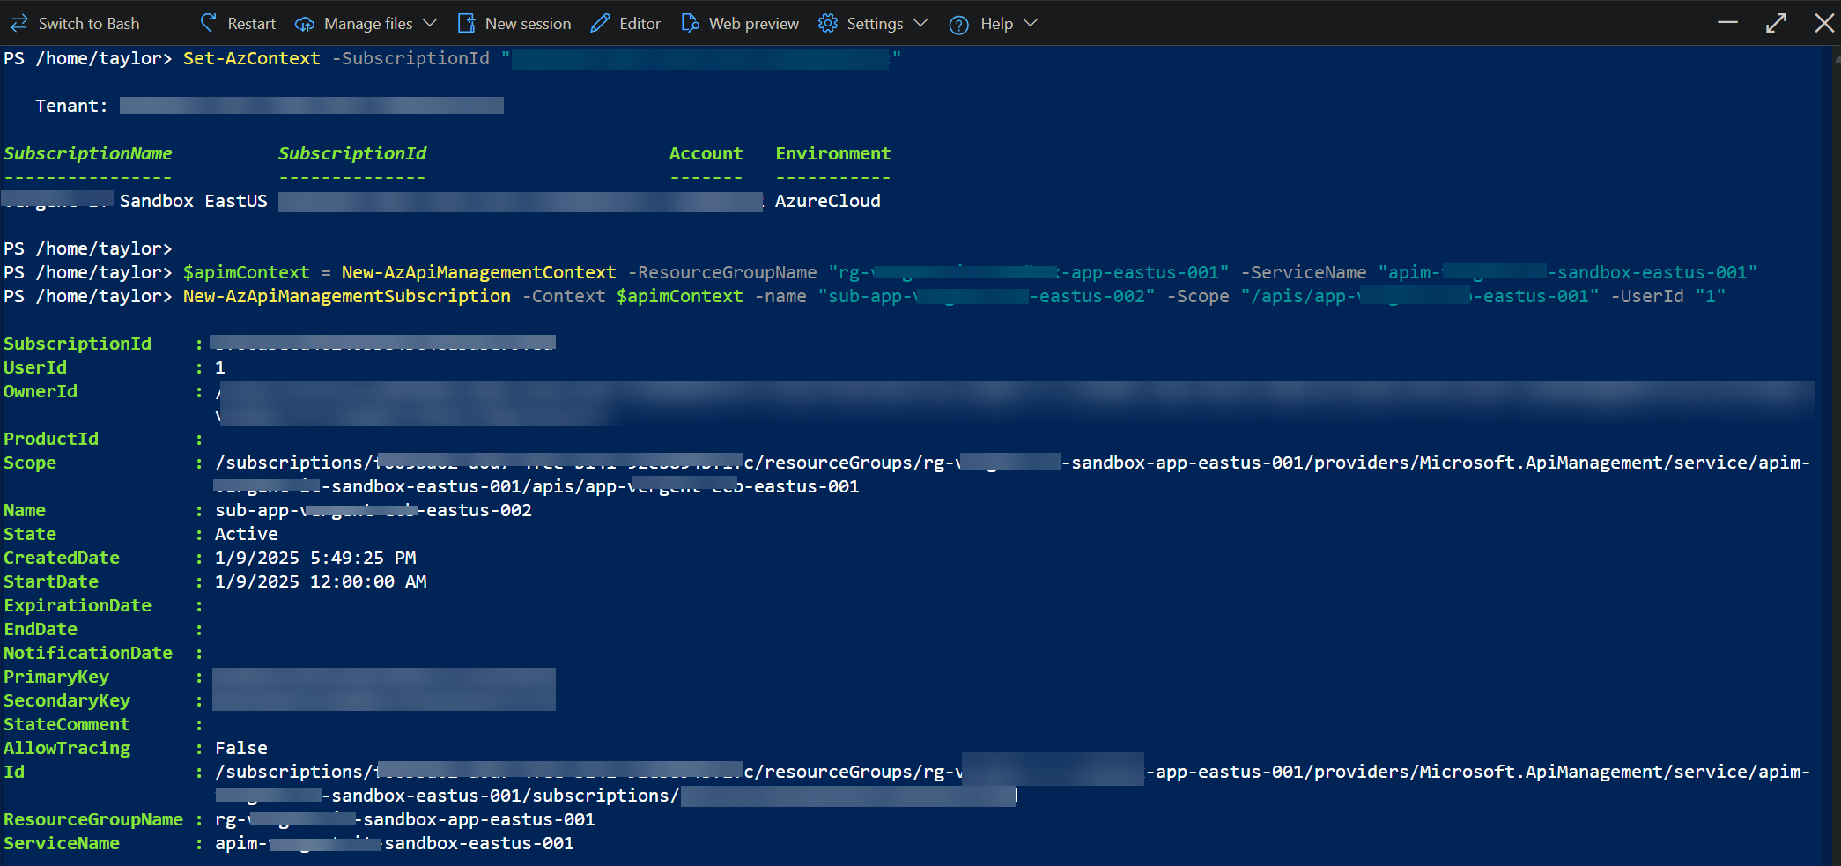Click the Restart circular arrow icon
This screenshot has width=1841, height=866.
(209, 24)
